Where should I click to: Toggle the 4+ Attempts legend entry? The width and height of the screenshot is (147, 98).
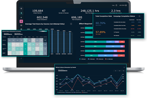tap(109, 59)
